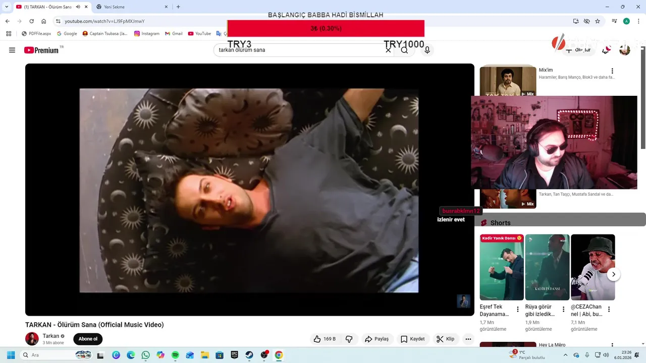The width and height of the screenshot is (646, 363).
Task: Click Klip clip button
Action: pos(446,339)
